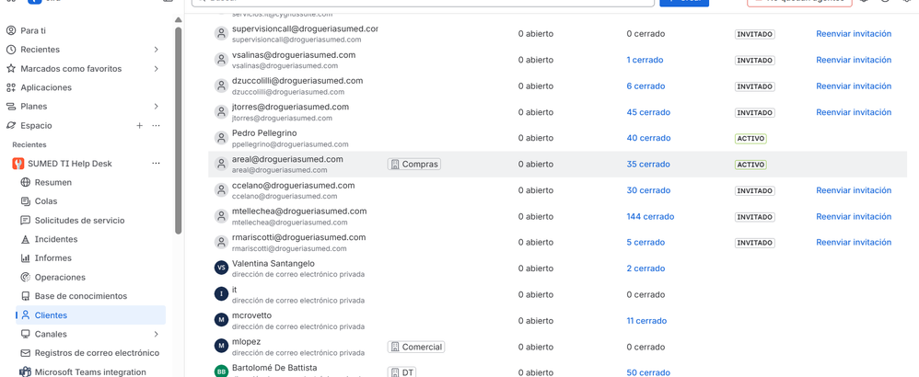Click the Base de conocimientos icon
This screenshot has width=919, height=377.
[x=25, y=296]
